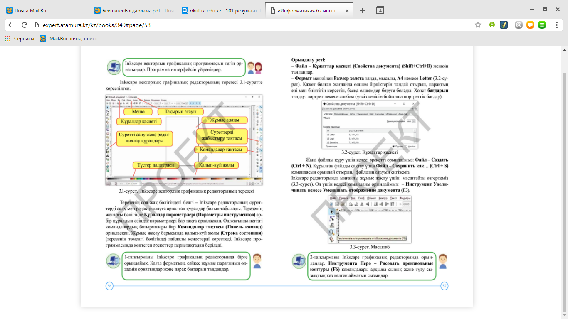Viewport: 568px width, 319px height.
Task: Click the address bar URL expert.atamura.kz
Action: (x=96, y=25)
